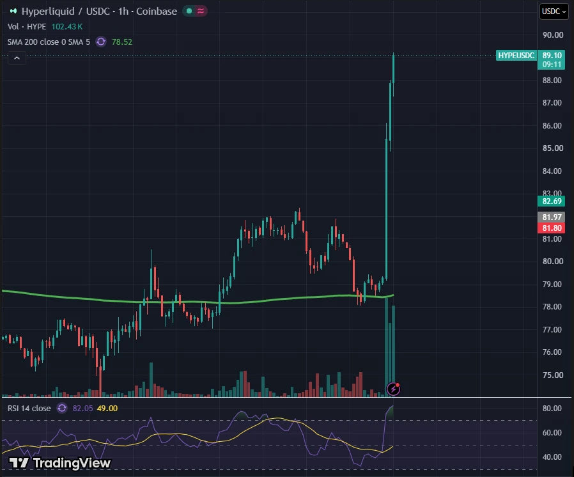
Task: Click the pink wavy data indicator icon
Action: point(201,11)
